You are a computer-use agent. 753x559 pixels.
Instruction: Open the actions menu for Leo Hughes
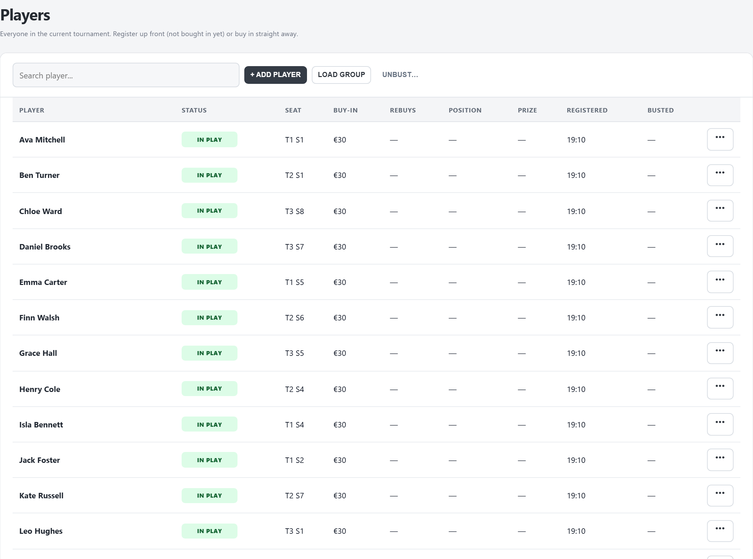[x=720, y=531]
